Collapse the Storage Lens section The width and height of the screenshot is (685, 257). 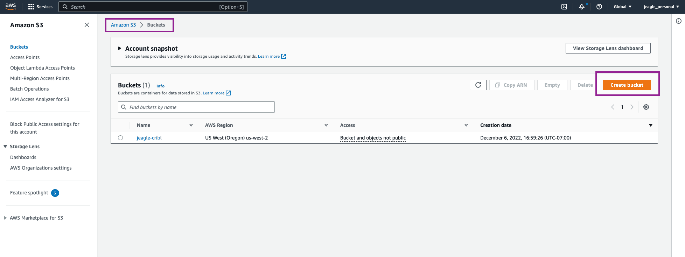click(5, 147)
